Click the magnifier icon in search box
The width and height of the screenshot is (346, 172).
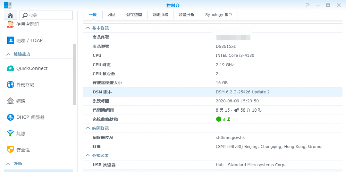pyautogui.click(x=25, y=15)
